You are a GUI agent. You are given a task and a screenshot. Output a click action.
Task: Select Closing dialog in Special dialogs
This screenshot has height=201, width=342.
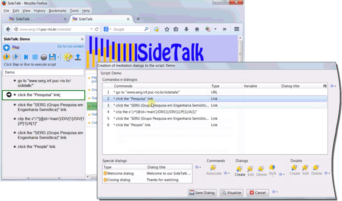[147, 180]
